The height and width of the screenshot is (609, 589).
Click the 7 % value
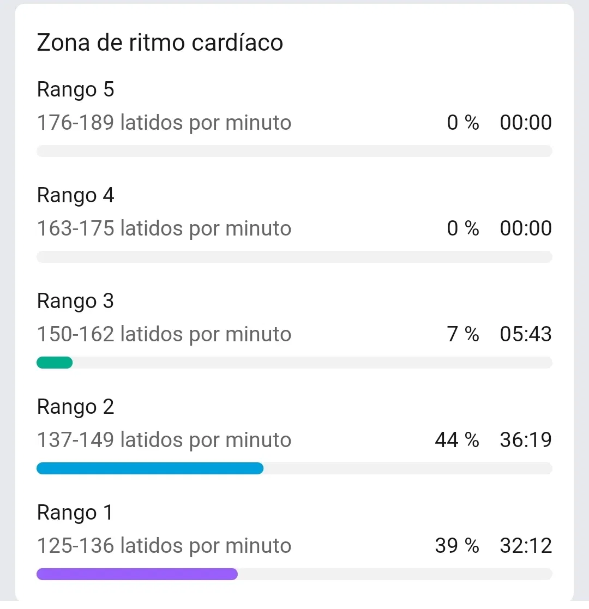463,334
